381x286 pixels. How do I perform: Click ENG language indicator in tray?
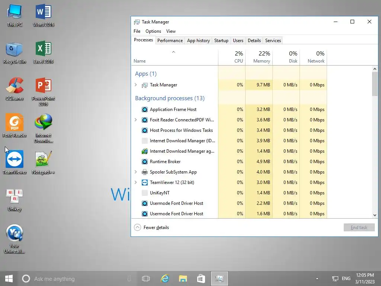(346, 279)
